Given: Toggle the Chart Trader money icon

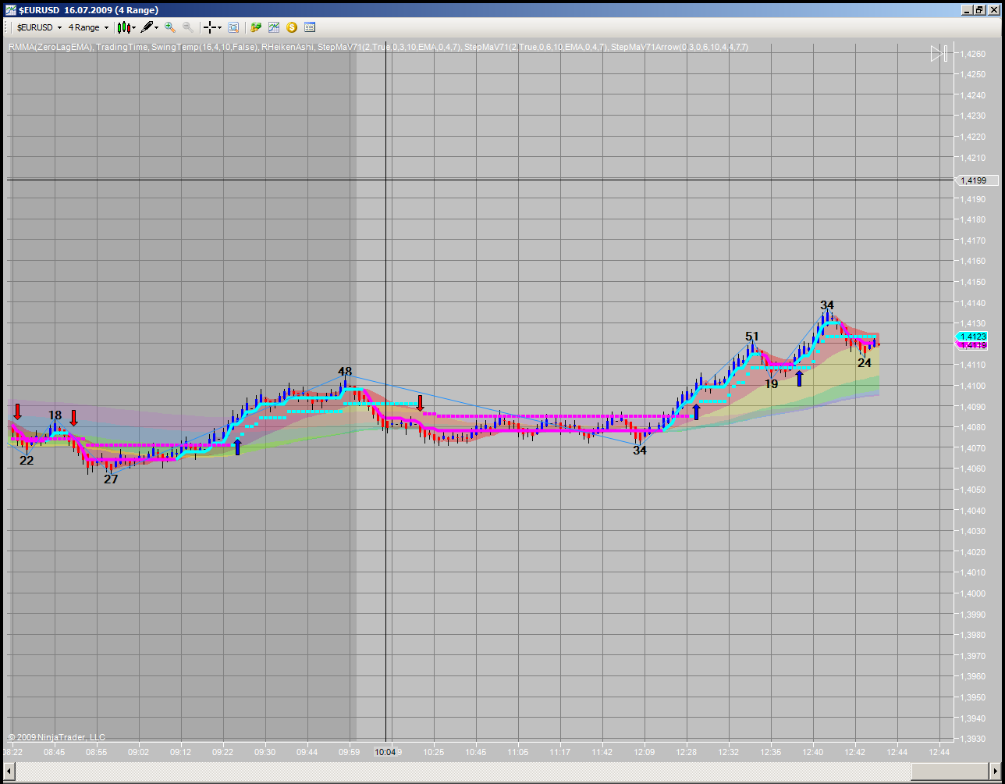Looking at the screenshot, I should coord(256,27).
